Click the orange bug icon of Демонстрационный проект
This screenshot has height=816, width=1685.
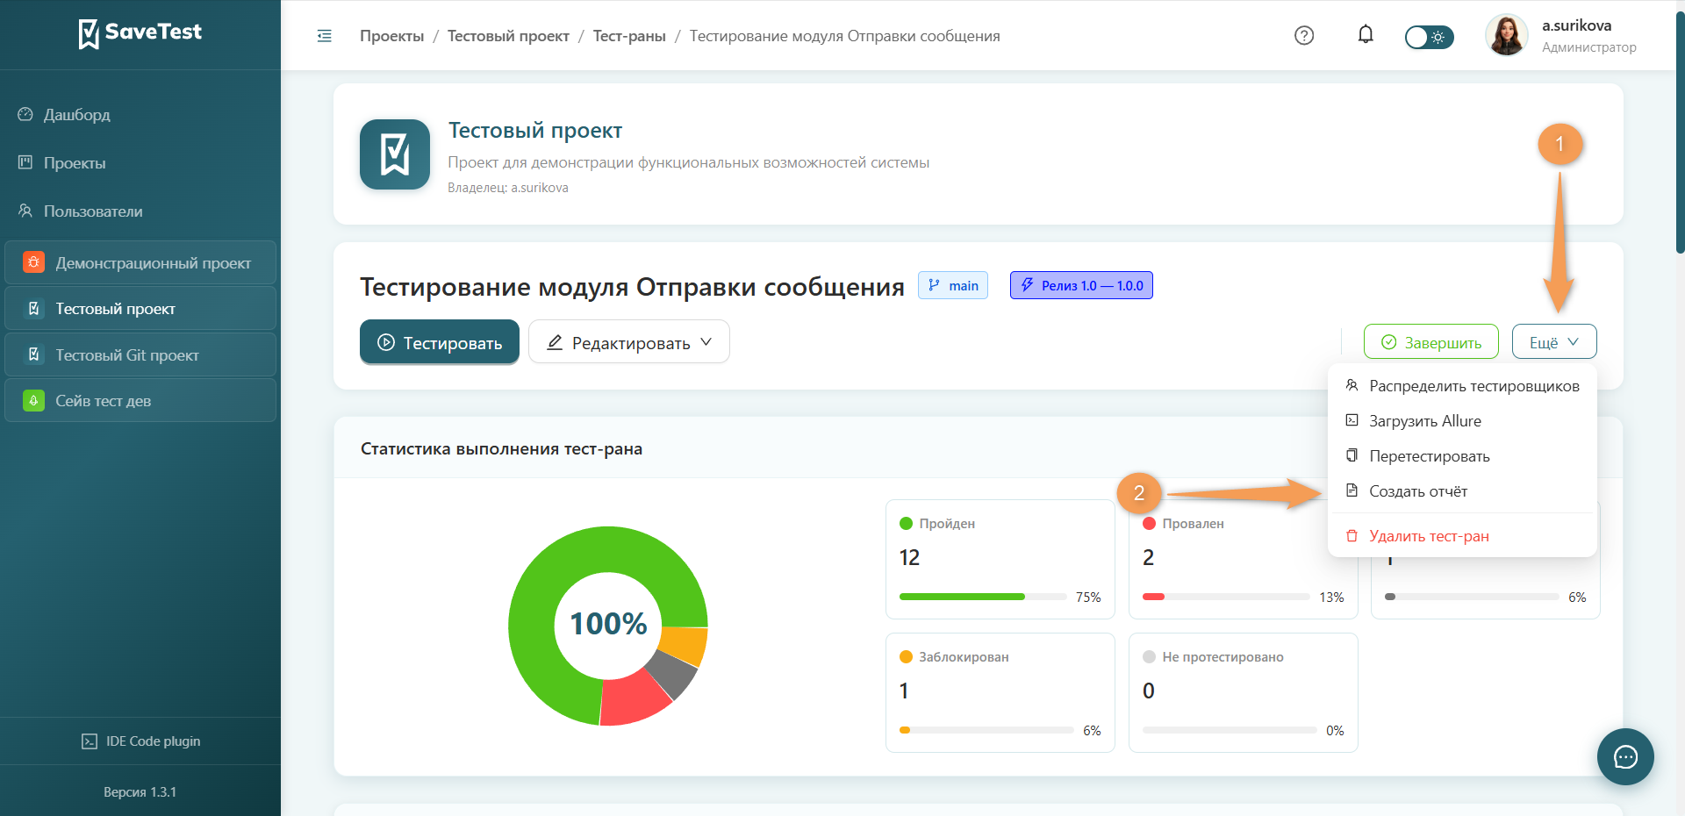coord(33,262)
